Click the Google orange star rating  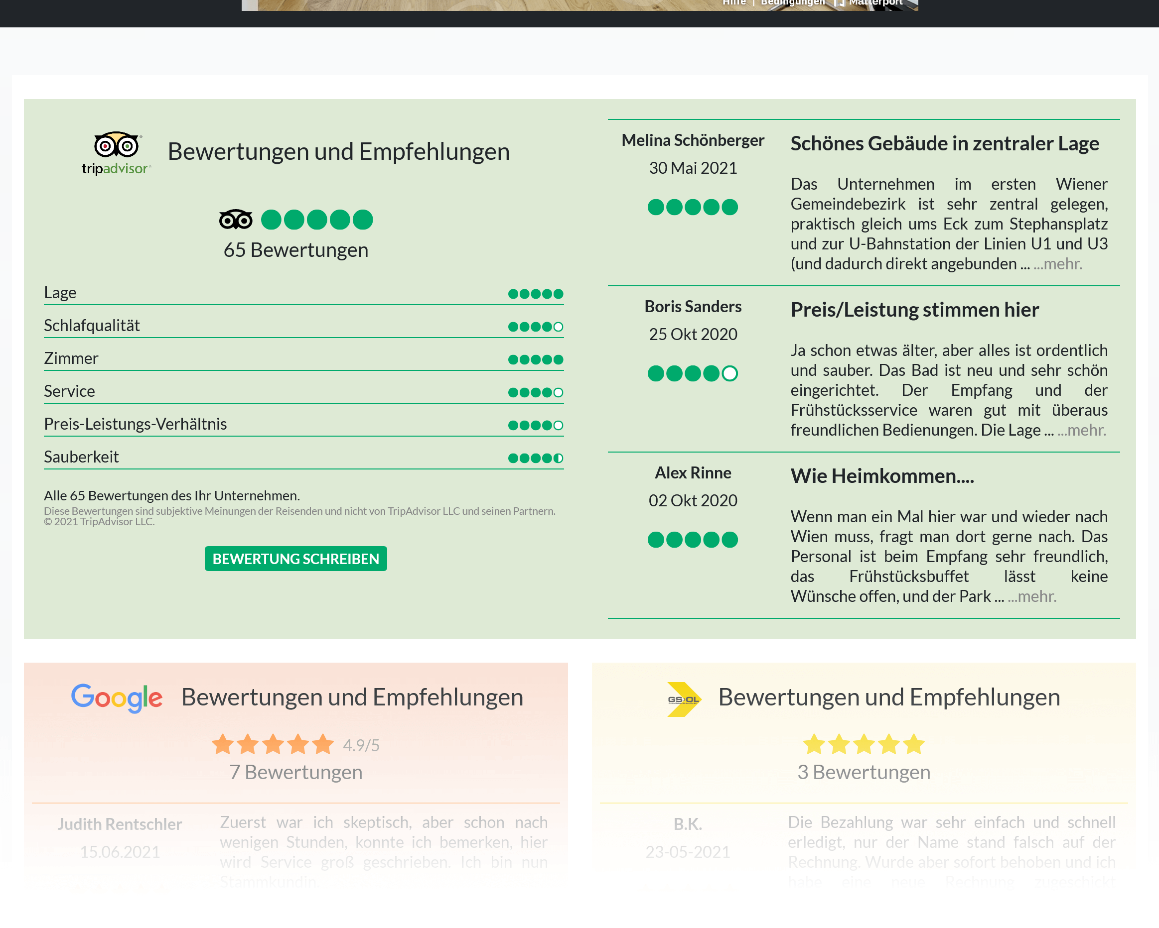pos(273,744)
